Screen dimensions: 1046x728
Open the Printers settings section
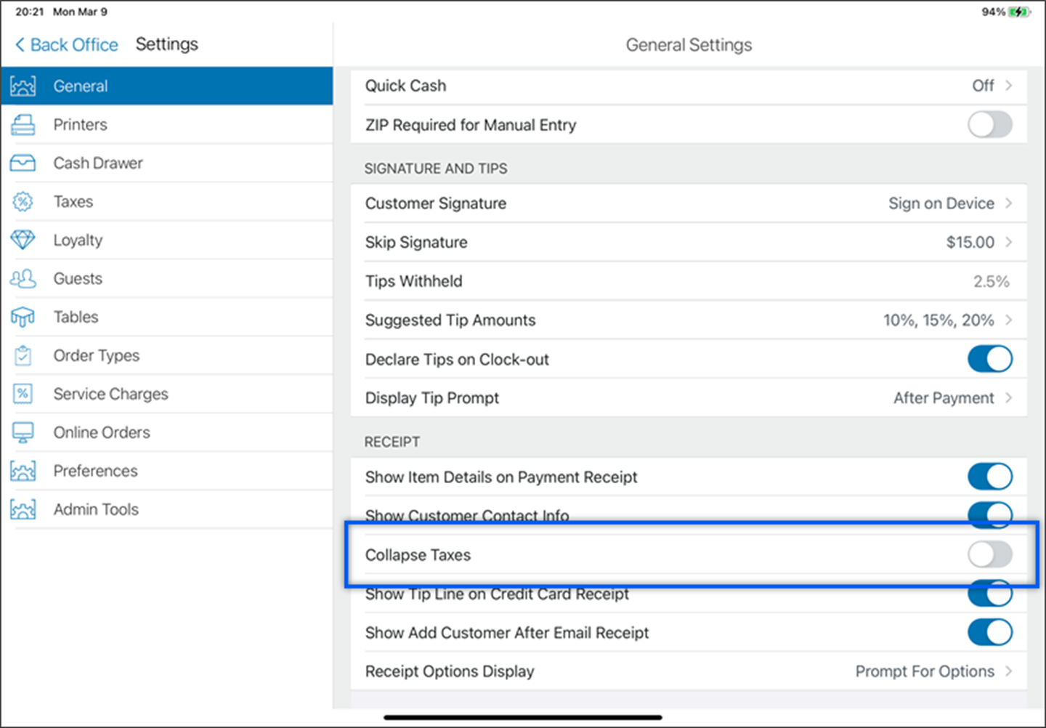pyautogui.click(x=167, y=124)
